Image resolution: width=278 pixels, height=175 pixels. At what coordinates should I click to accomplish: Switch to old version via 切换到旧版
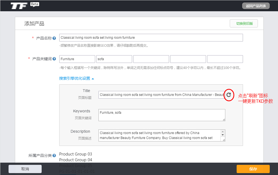tap(244, 24)
